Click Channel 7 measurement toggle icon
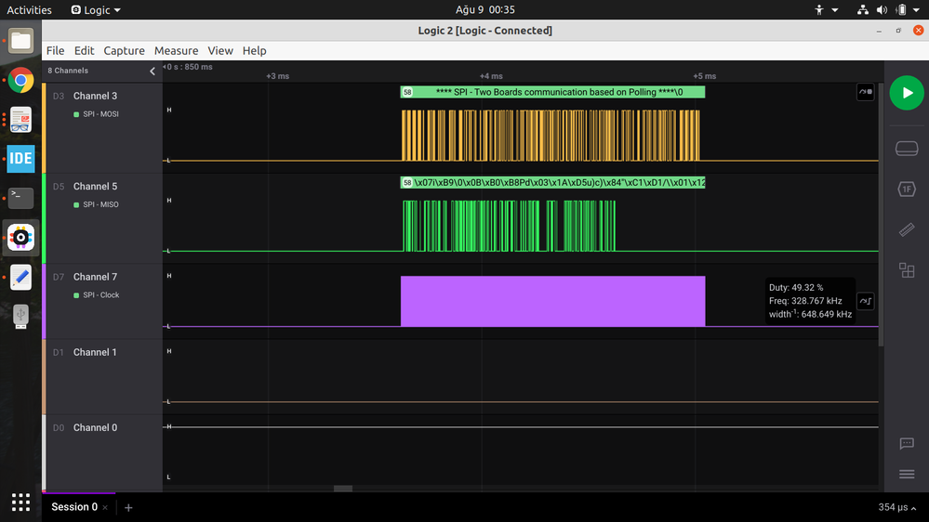Screen dimensions: 929x522 866,301
